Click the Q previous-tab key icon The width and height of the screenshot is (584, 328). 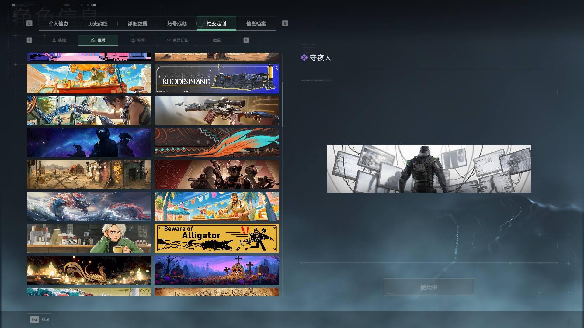click(29, 23)
